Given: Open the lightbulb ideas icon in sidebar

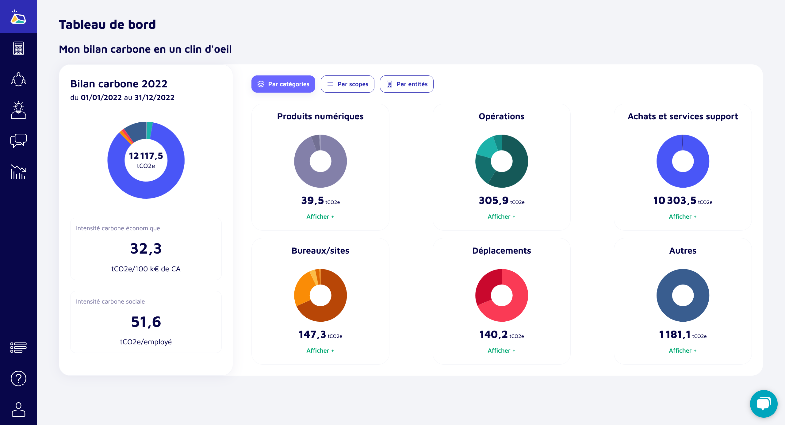Looking at the screenshot, I should point(18,110).
